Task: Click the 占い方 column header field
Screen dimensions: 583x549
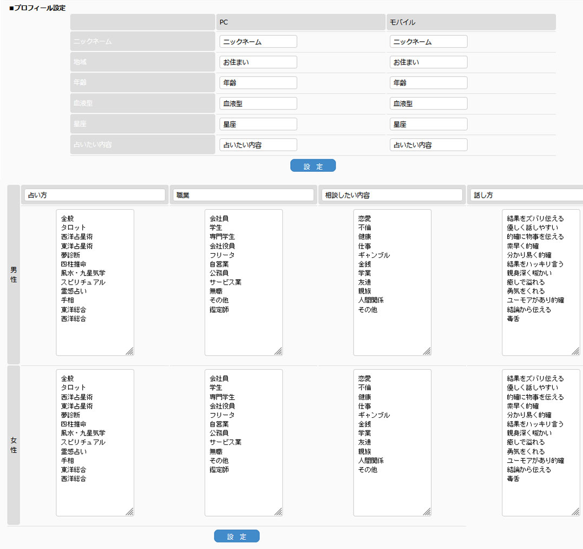Action: (95, 195)
